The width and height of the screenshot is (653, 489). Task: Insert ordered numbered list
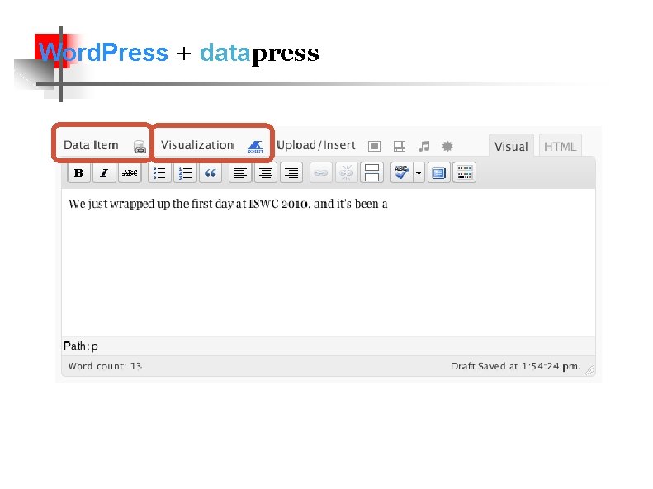pos(185,172)
